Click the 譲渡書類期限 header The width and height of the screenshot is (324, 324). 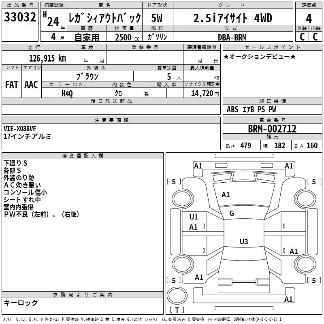[x=202, y=47]
